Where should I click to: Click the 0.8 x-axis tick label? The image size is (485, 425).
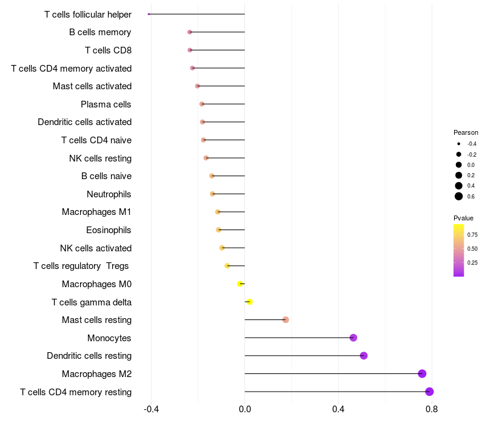[x=432, y=409]
